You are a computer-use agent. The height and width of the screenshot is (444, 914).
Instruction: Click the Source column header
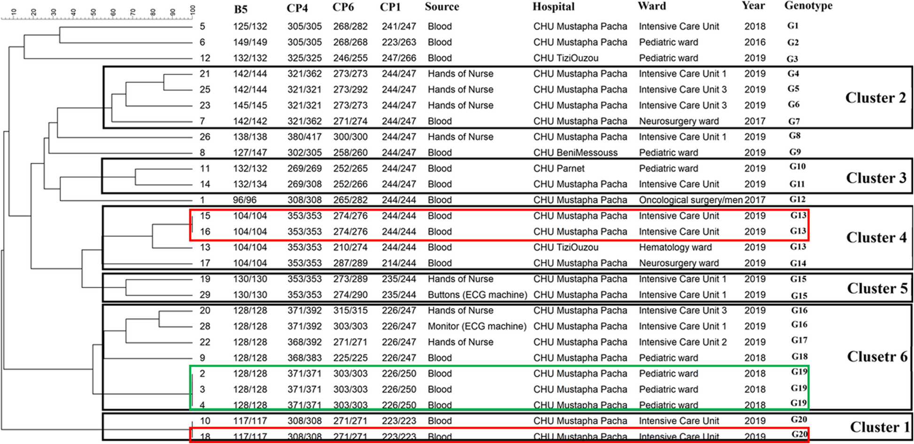tap(442, 7)
